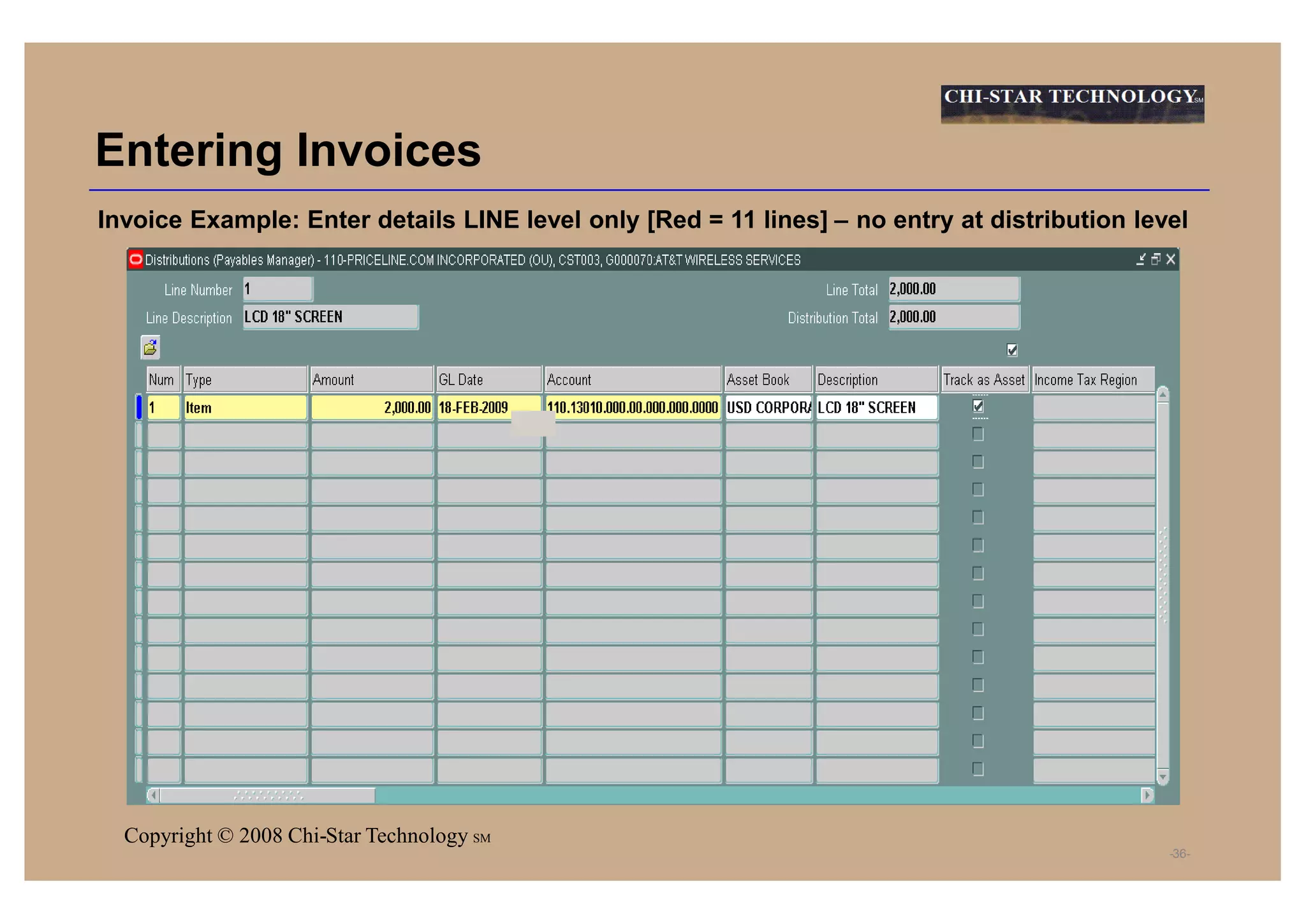Image resolution: width=1306 pixels, height=923 pixels.
Task: Check Track as Asset in fifth row
Action: pos(978,517)
